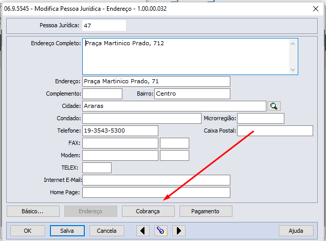Click the Bairro field containing Centro
Screen dimensions: 326x241
pyautogui.click(x=192, y=94)
